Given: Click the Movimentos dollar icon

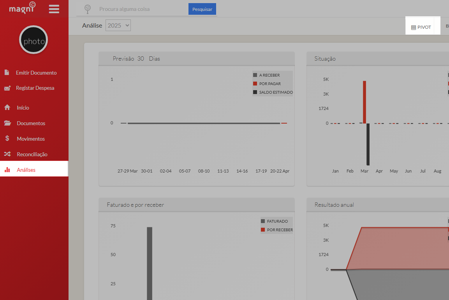Looking at the screenshot, I should point(7,138).
